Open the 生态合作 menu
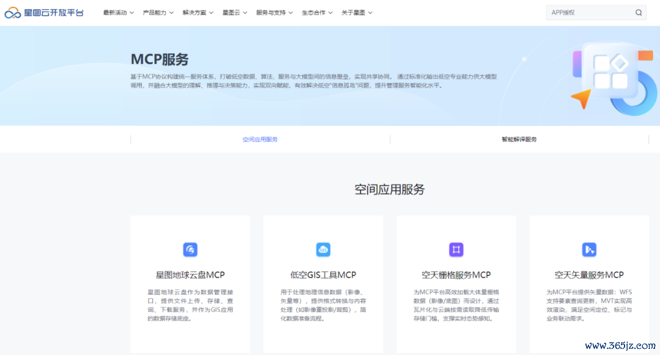Screen dimensions: 660x355 [x=313, y=13]
